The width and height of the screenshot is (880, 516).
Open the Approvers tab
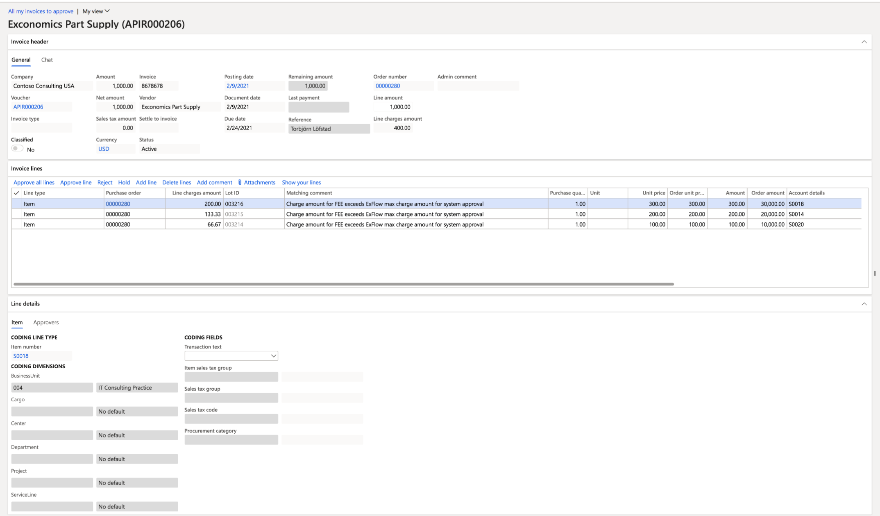click(x=46, y=322)
